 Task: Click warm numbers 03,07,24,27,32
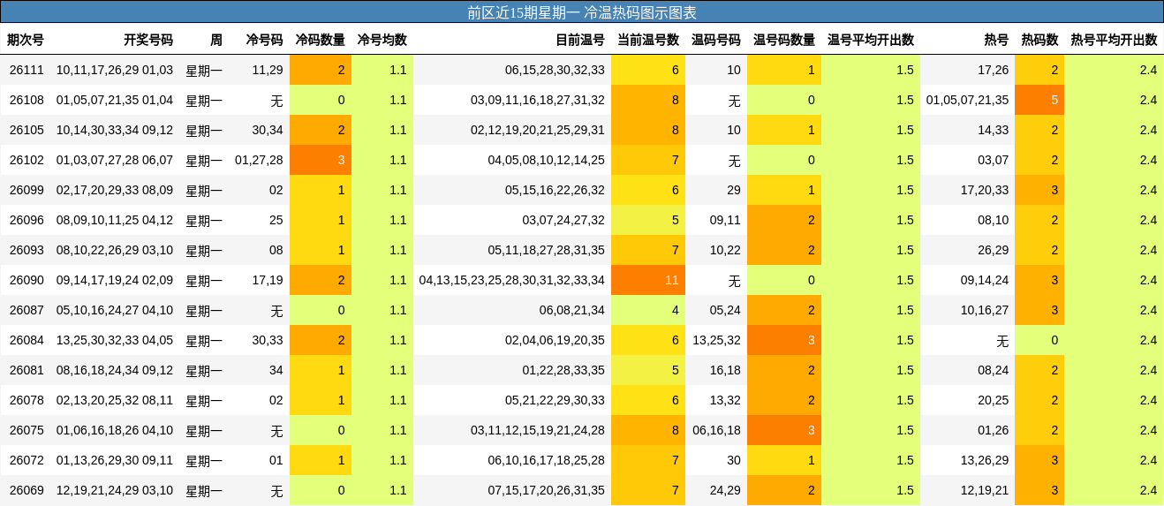point(563,220)
